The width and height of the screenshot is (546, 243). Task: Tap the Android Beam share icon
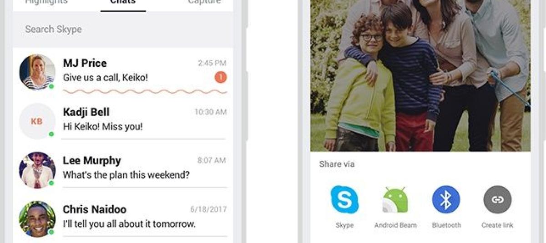(x=395, y=199)
